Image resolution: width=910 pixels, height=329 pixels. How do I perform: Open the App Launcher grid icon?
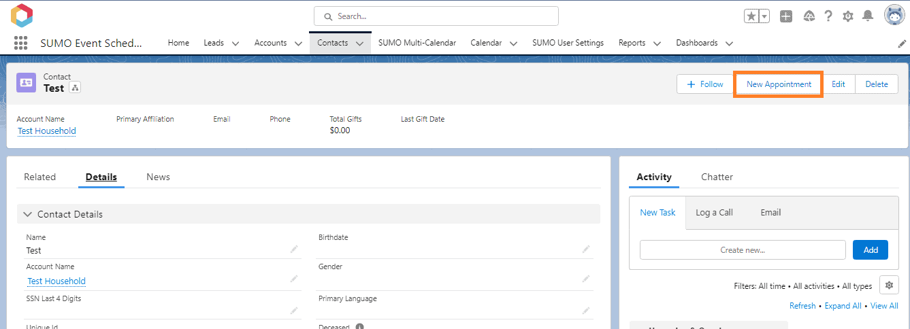coord(20,43)
